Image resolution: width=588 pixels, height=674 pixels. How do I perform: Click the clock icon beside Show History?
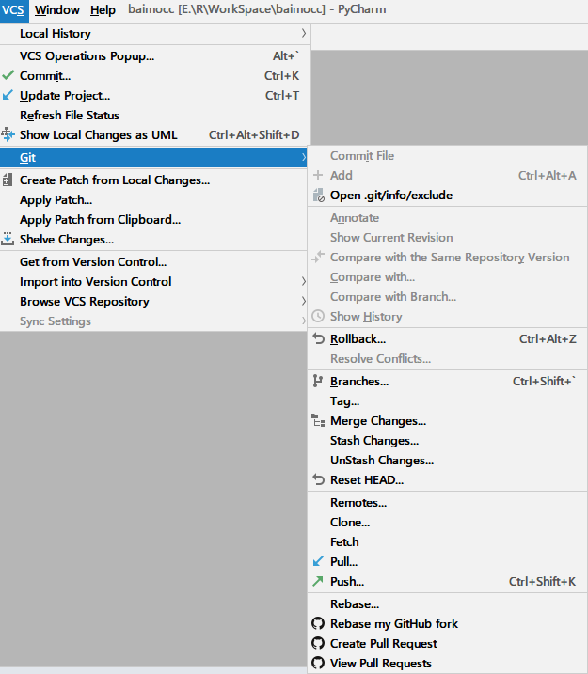coord(318,316)
